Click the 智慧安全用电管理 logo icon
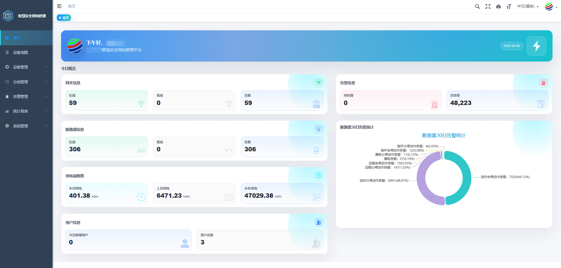The image size is (561, 268). [x=8, y=16]
